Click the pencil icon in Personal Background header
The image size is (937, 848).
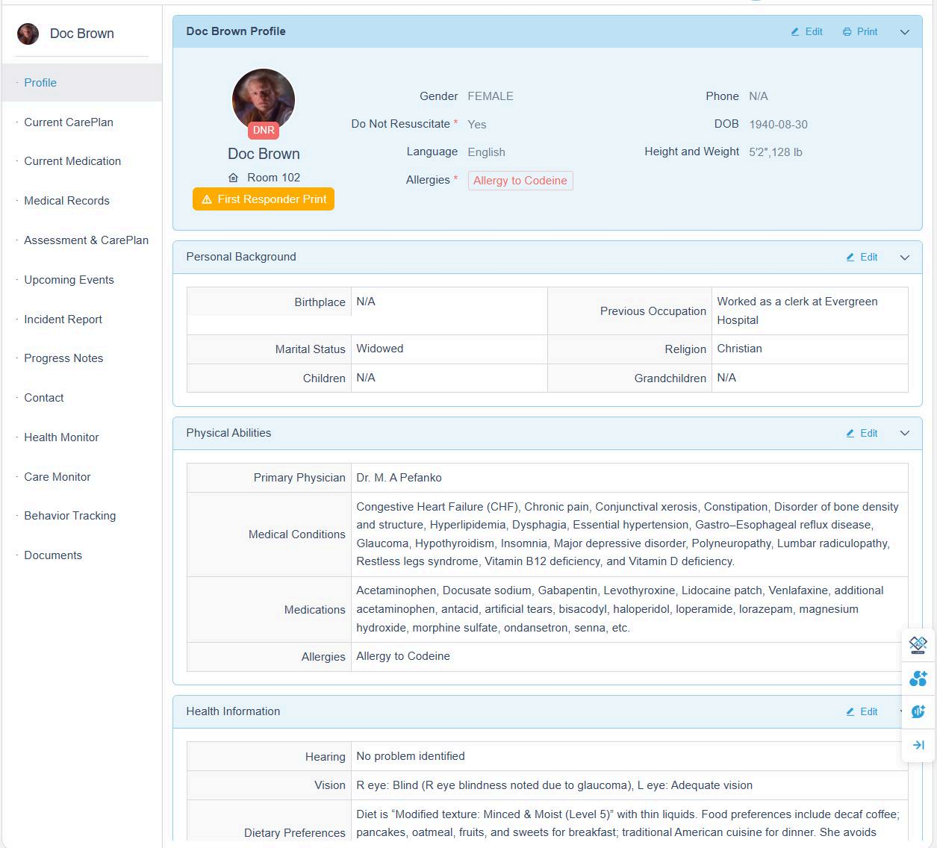tap(850, 258)
